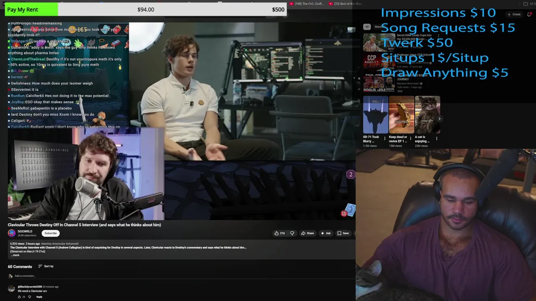Open the Bogus Journey video thumbnail

(379, 82)
